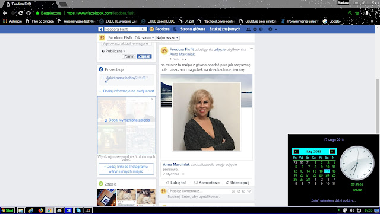Go back in the Chrome browser

point(5,13)
